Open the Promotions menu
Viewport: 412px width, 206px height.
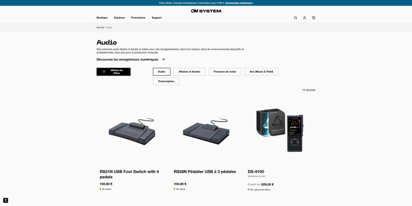pos(138,18)
